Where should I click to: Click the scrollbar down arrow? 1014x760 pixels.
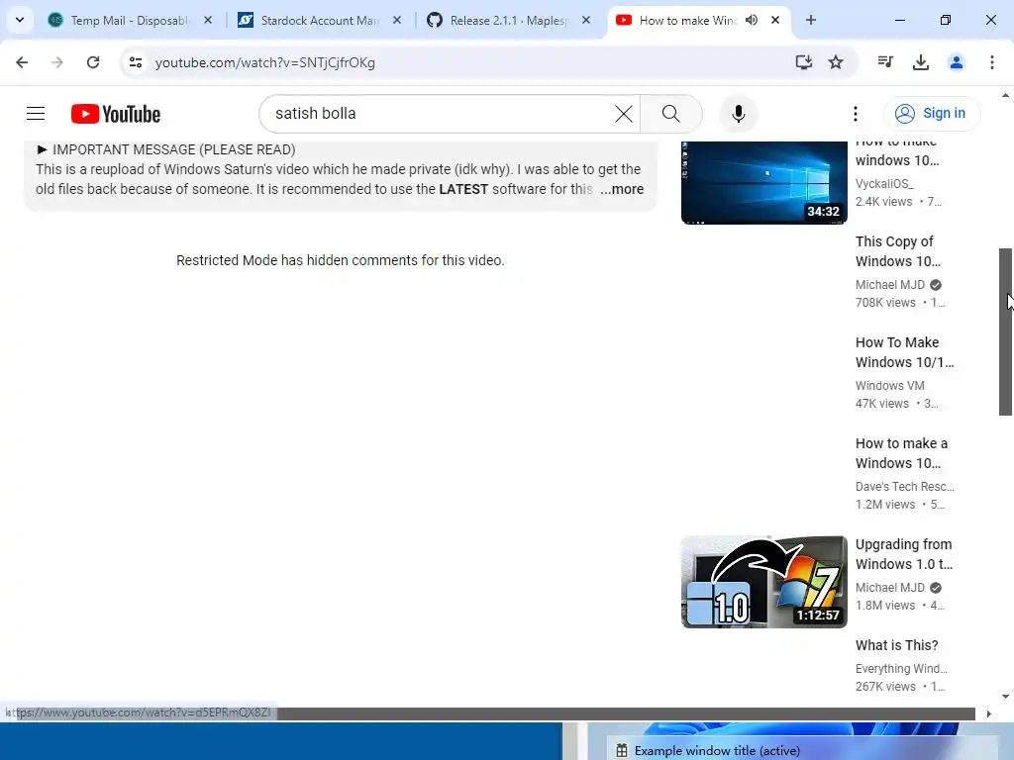tap(1006, 697)
